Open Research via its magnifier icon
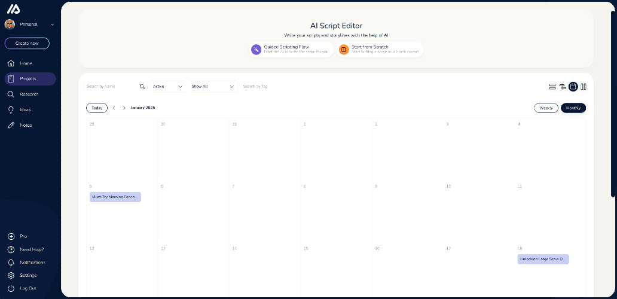 (x=11, y=94)
